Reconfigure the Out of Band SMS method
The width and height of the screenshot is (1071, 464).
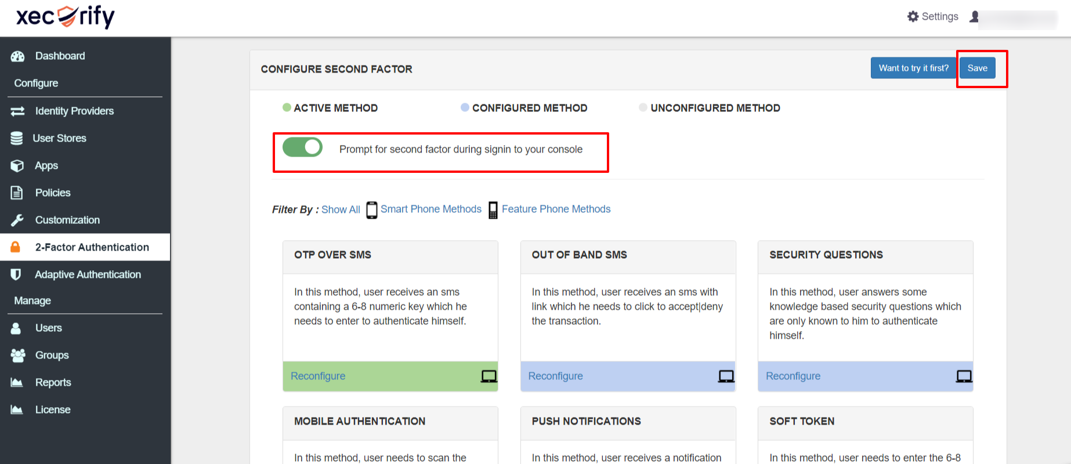tap(555, 376)
